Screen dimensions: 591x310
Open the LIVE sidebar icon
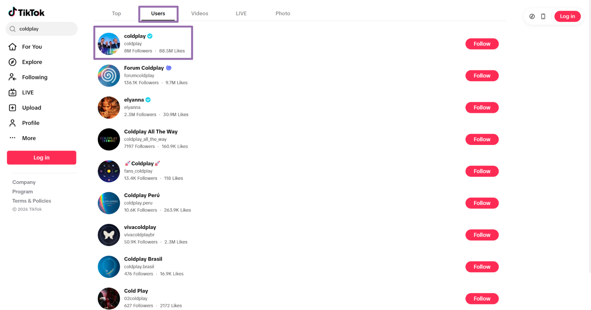(12, 92)
